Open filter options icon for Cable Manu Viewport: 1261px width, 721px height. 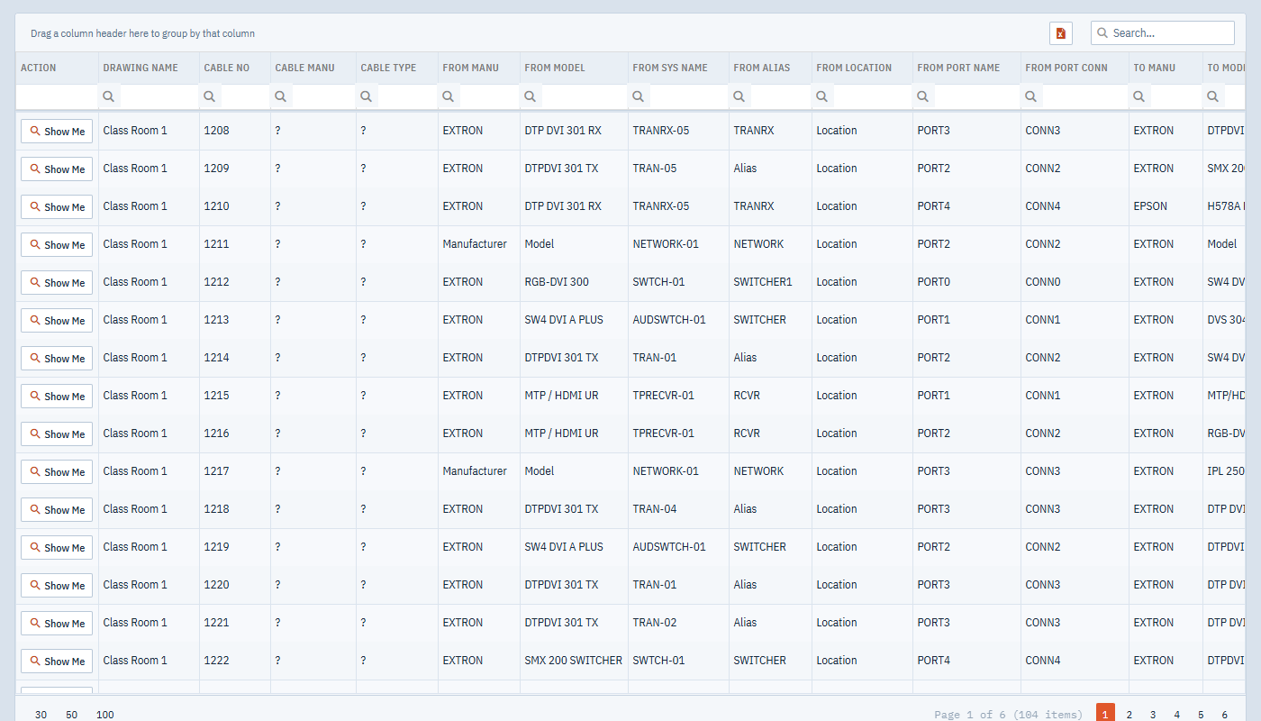click(x=281, y=96)
